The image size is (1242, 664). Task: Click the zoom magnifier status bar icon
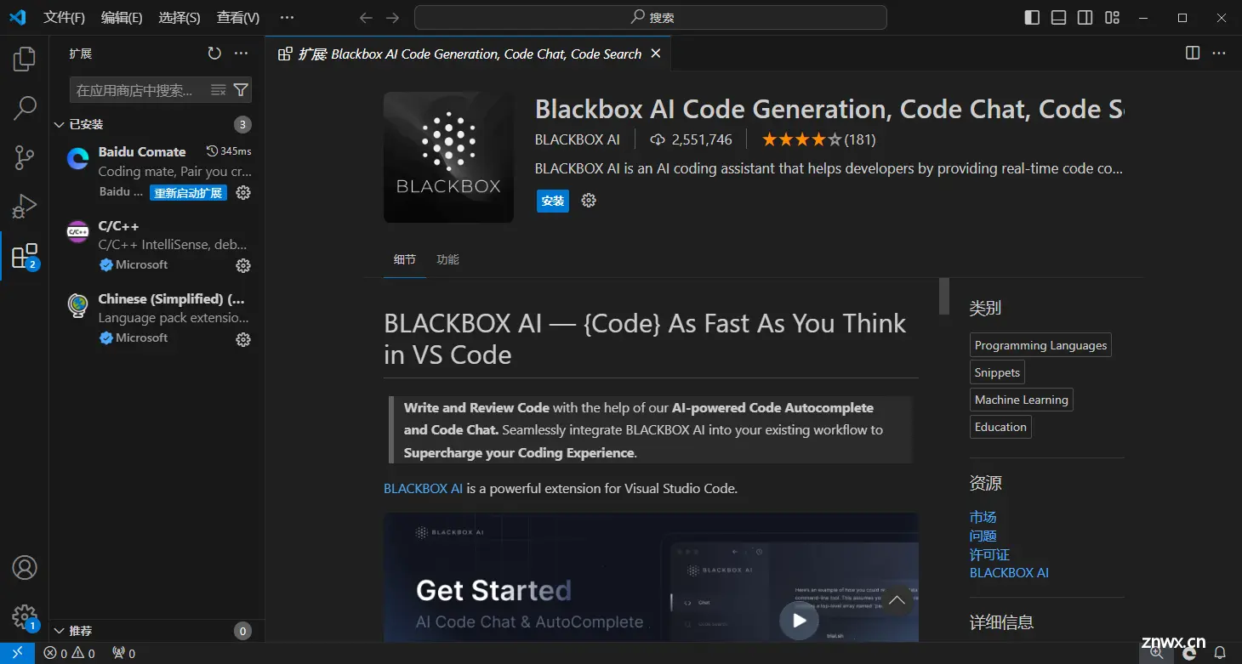coord(1157,653)
